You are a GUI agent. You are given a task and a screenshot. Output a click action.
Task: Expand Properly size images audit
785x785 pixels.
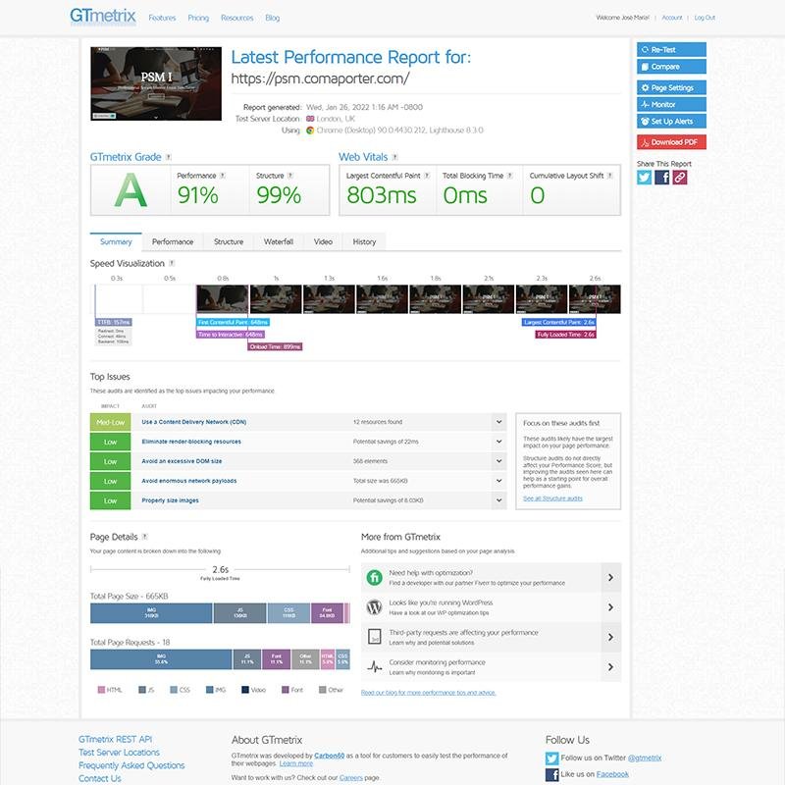[498, 500]
